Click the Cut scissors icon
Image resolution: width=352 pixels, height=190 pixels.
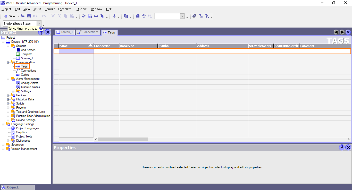click(59, 16)
